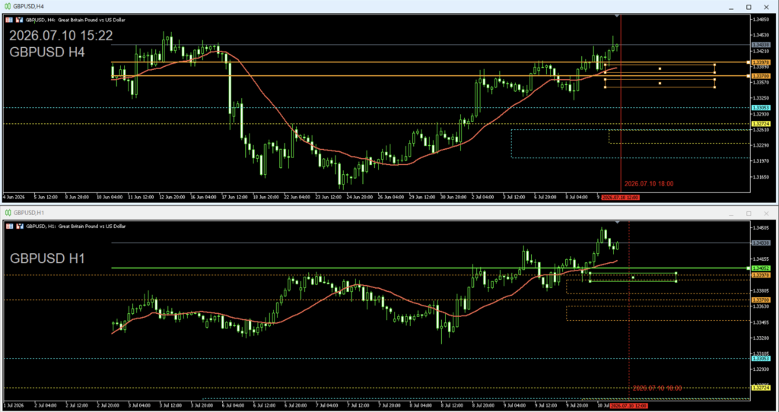
Task: Click red 2026.07.10 12:00 time-axis label in H4
Action: point(621,197)
